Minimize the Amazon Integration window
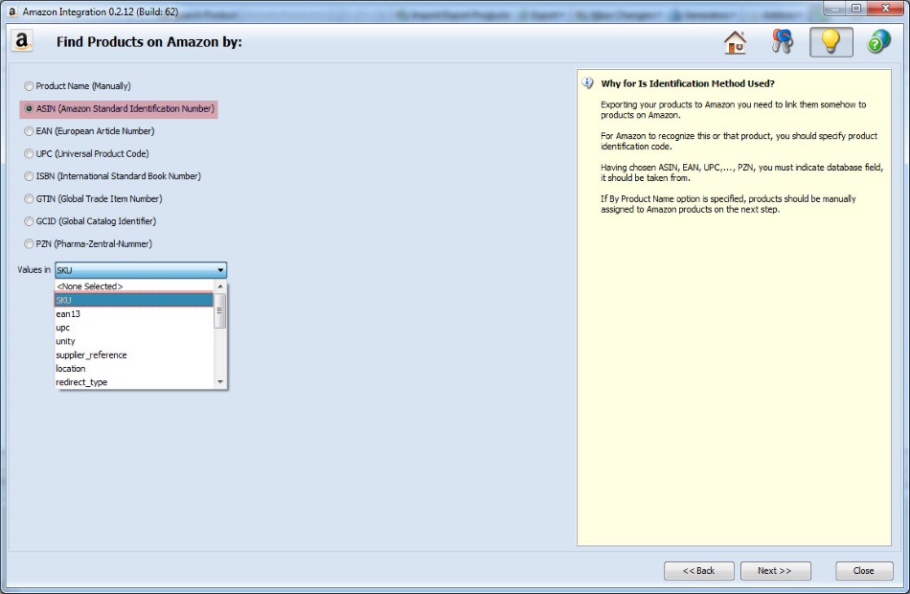This screenshot has height=594, width=910. [x=834, y=8]
